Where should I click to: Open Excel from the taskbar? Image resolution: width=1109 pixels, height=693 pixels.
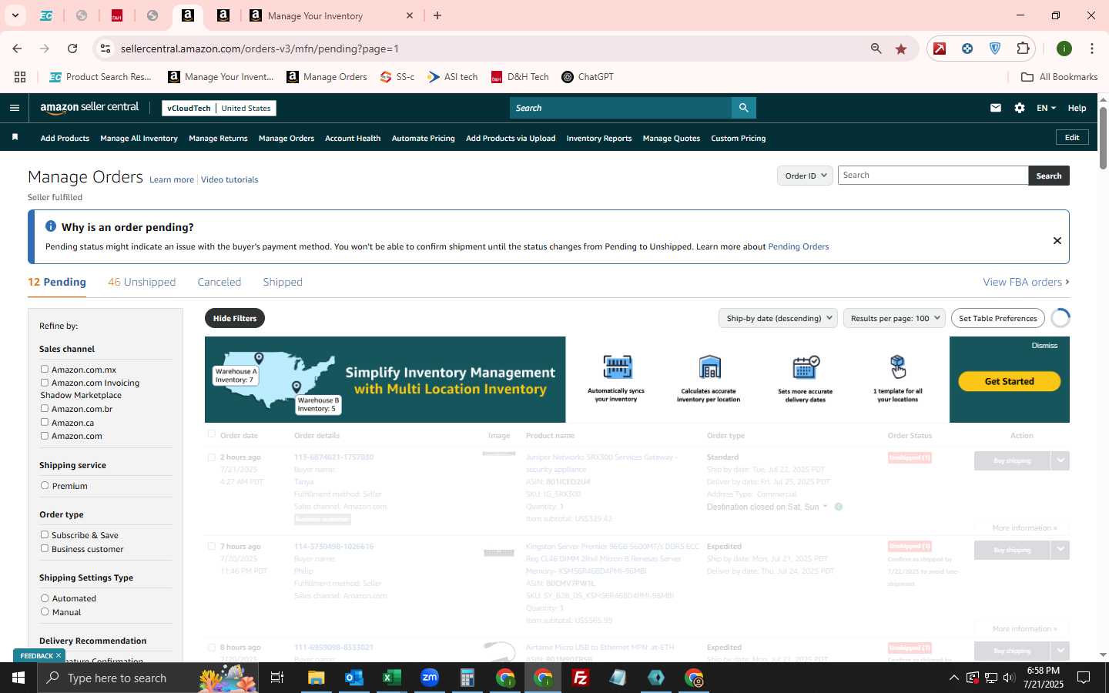click(x=392, y=678)
